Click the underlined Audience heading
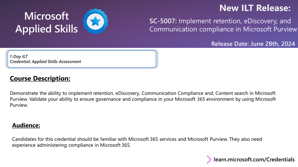The height and width of the screenshot is (167, 298). pos(26,125)
